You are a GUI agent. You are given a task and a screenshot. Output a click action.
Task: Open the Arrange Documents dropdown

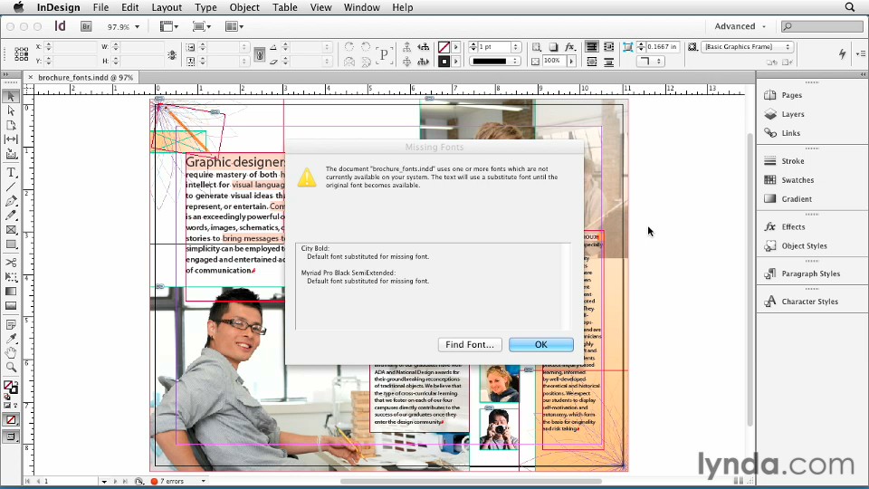[x=234, y=26]
